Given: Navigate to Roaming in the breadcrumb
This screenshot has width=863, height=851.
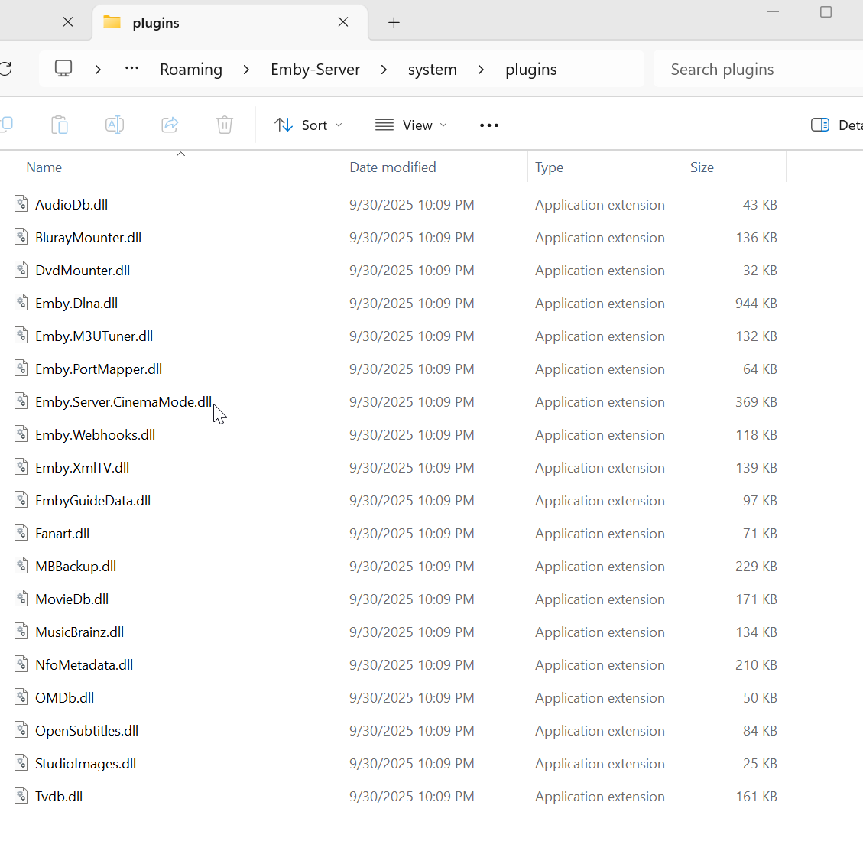Looking at the screenshot, I should click(x=191, y=70).
